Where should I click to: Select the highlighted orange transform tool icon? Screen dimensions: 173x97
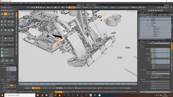pyautogui.click(x=6, y=14)
